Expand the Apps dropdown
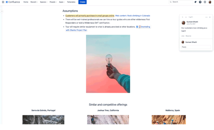The height and width of the screenshot is (130, 214). pyautogui.click(x=62, y=2)
